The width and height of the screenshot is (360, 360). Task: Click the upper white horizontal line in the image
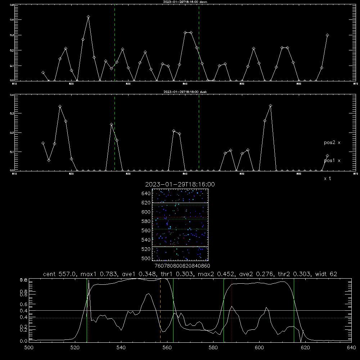(180, 203)
